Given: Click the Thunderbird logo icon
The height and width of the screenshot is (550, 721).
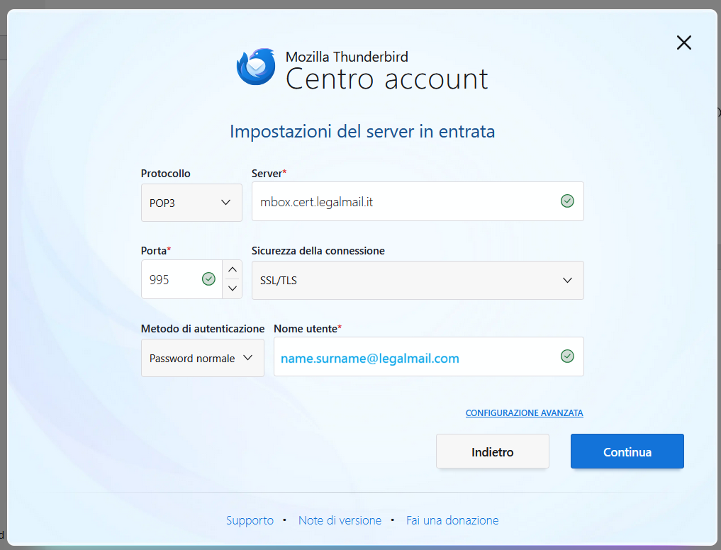Looking at the screenshot, I should pyautogui.click(x=256, y=67).
